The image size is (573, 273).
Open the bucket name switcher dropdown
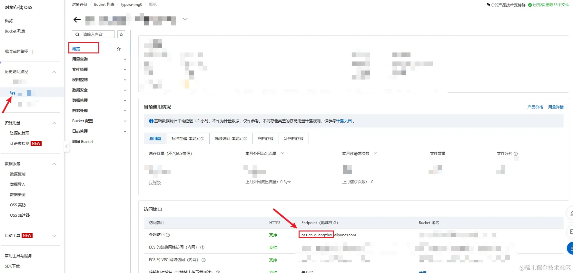(x=185, y=19)
